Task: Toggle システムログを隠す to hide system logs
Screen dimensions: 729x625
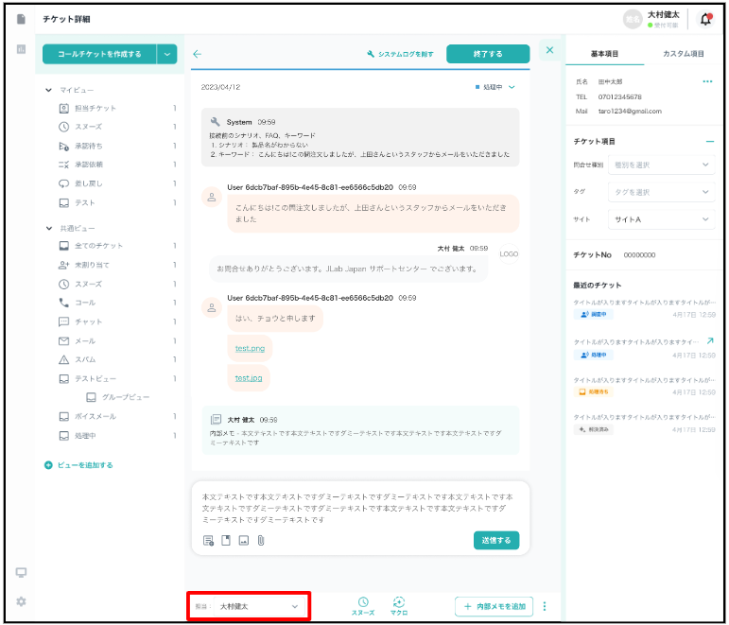Action: pyautogui.click(x=400, y=54)
